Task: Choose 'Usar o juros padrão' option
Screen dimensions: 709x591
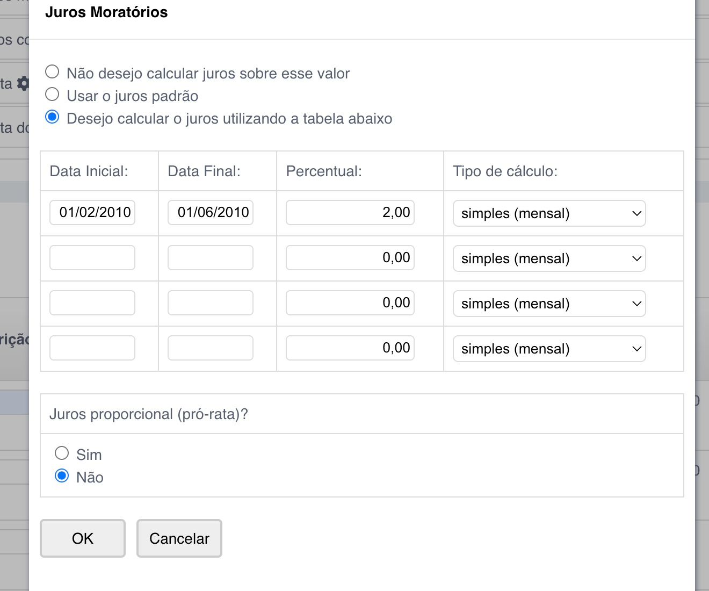Action: pos(52,95)
